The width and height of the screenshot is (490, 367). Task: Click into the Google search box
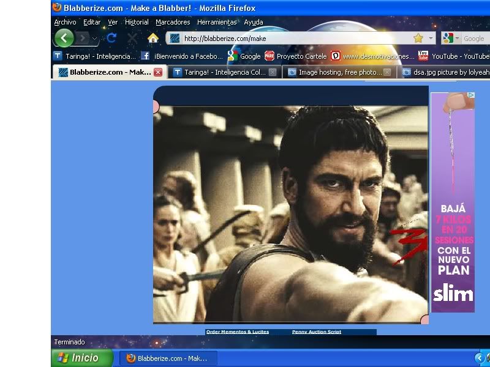[x=475, y=39]
